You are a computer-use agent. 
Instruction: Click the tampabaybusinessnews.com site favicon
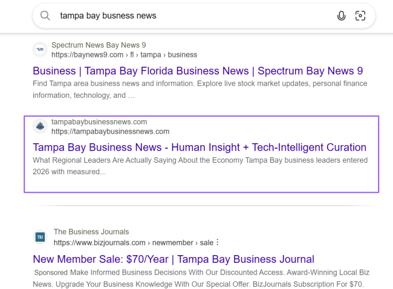click(40, 126)
